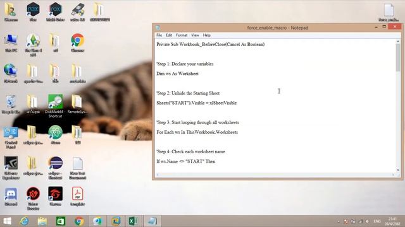Click the Notepad app icon in title bar
Screen dimensions: 405x227
pos(158,28)
